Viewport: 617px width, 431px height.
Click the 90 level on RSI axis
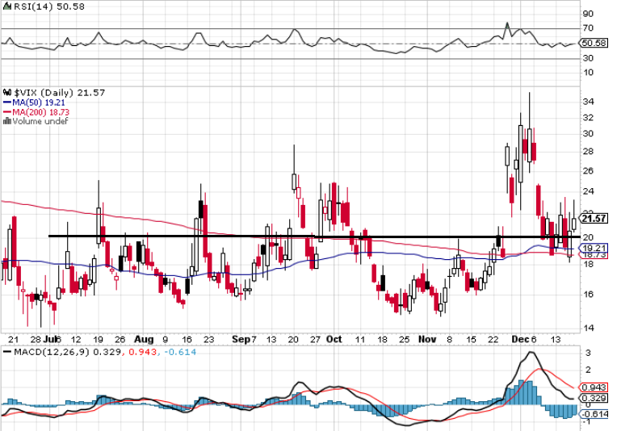588,14
